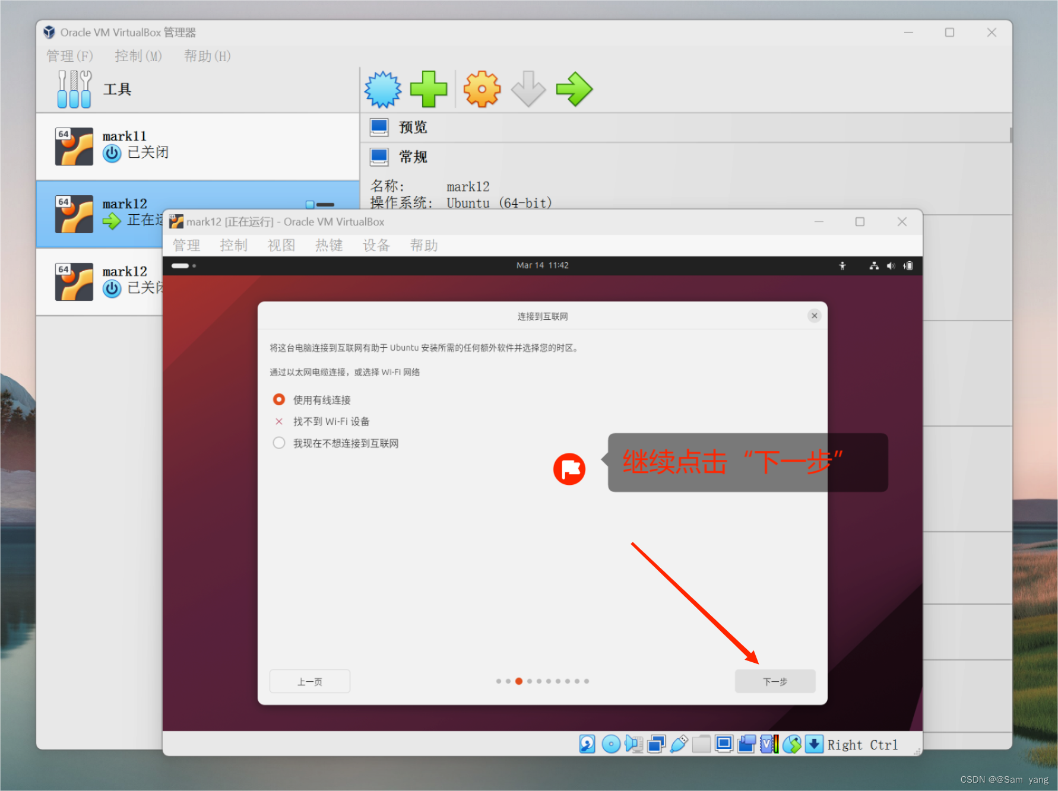This screenshot has width=1058, height=791.
Task: Click the network status icon in VM bar
Action: point(656,744)
